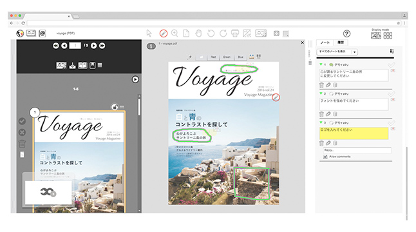Switch to the ノート tab
Screen dimensions: 416x232
pyautogui.click(x=325, y=43)
